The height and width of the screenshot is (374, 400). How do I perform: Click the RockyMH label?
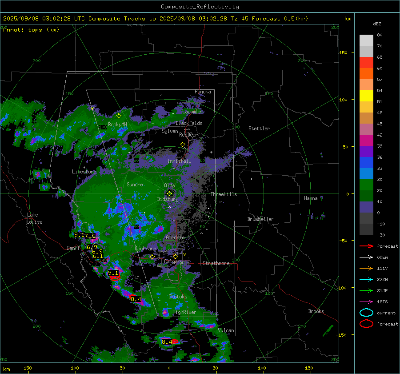point(117,125)
